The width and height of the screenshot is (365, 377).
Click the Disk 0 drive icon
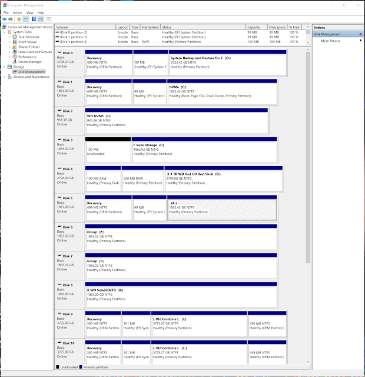click(x=59, y=52)
